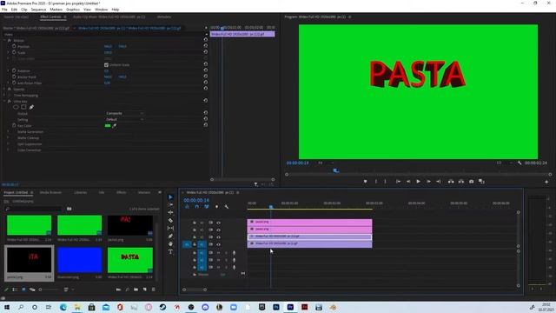Expand Color Correction settings

[x=8, y=150]
